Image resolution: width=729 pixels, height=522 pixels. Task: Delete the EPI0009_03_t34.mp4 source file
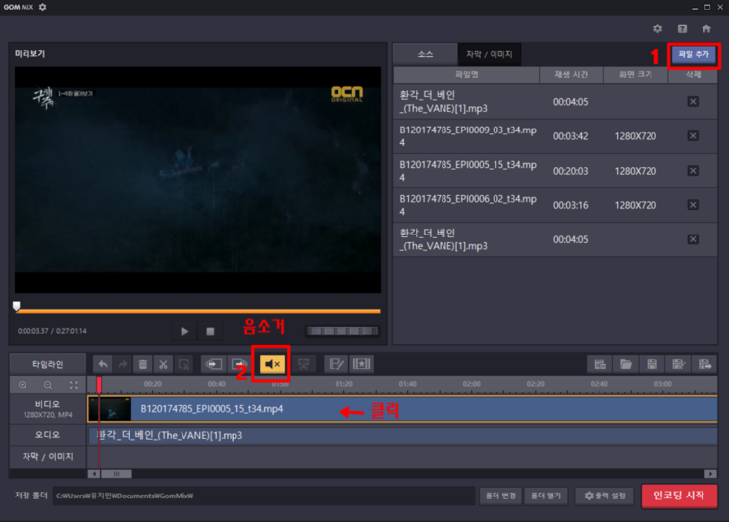coord(693,136)
